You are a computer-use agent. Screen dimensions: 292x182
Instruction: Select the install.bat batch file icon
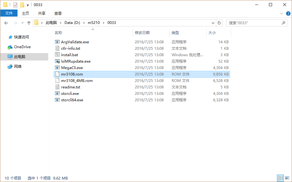tap(57, 55)
